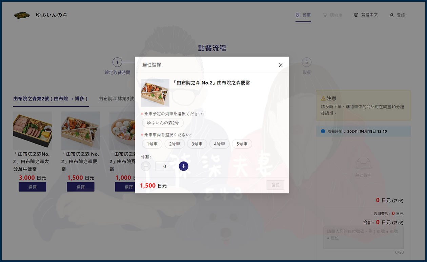Decrease quantity with the minus stepper

pos(146,166)
